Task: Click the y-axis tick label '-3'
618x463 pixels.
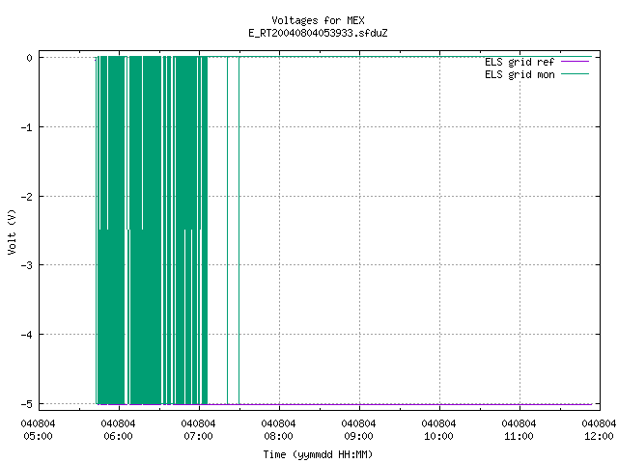Action: point(26,265)
